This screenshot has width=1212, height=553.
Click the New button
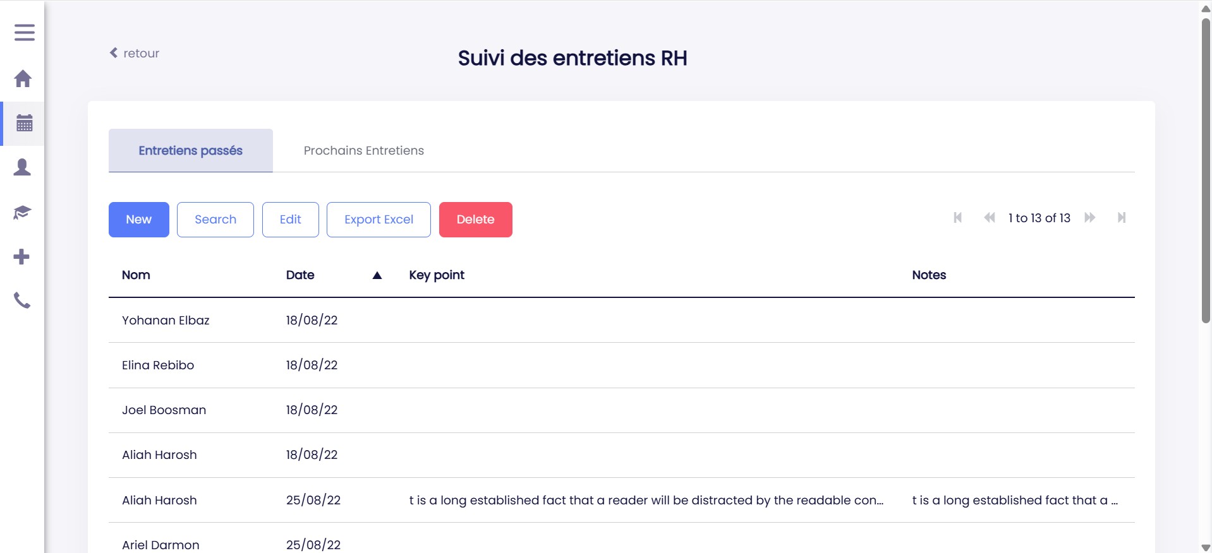[138, 220]
